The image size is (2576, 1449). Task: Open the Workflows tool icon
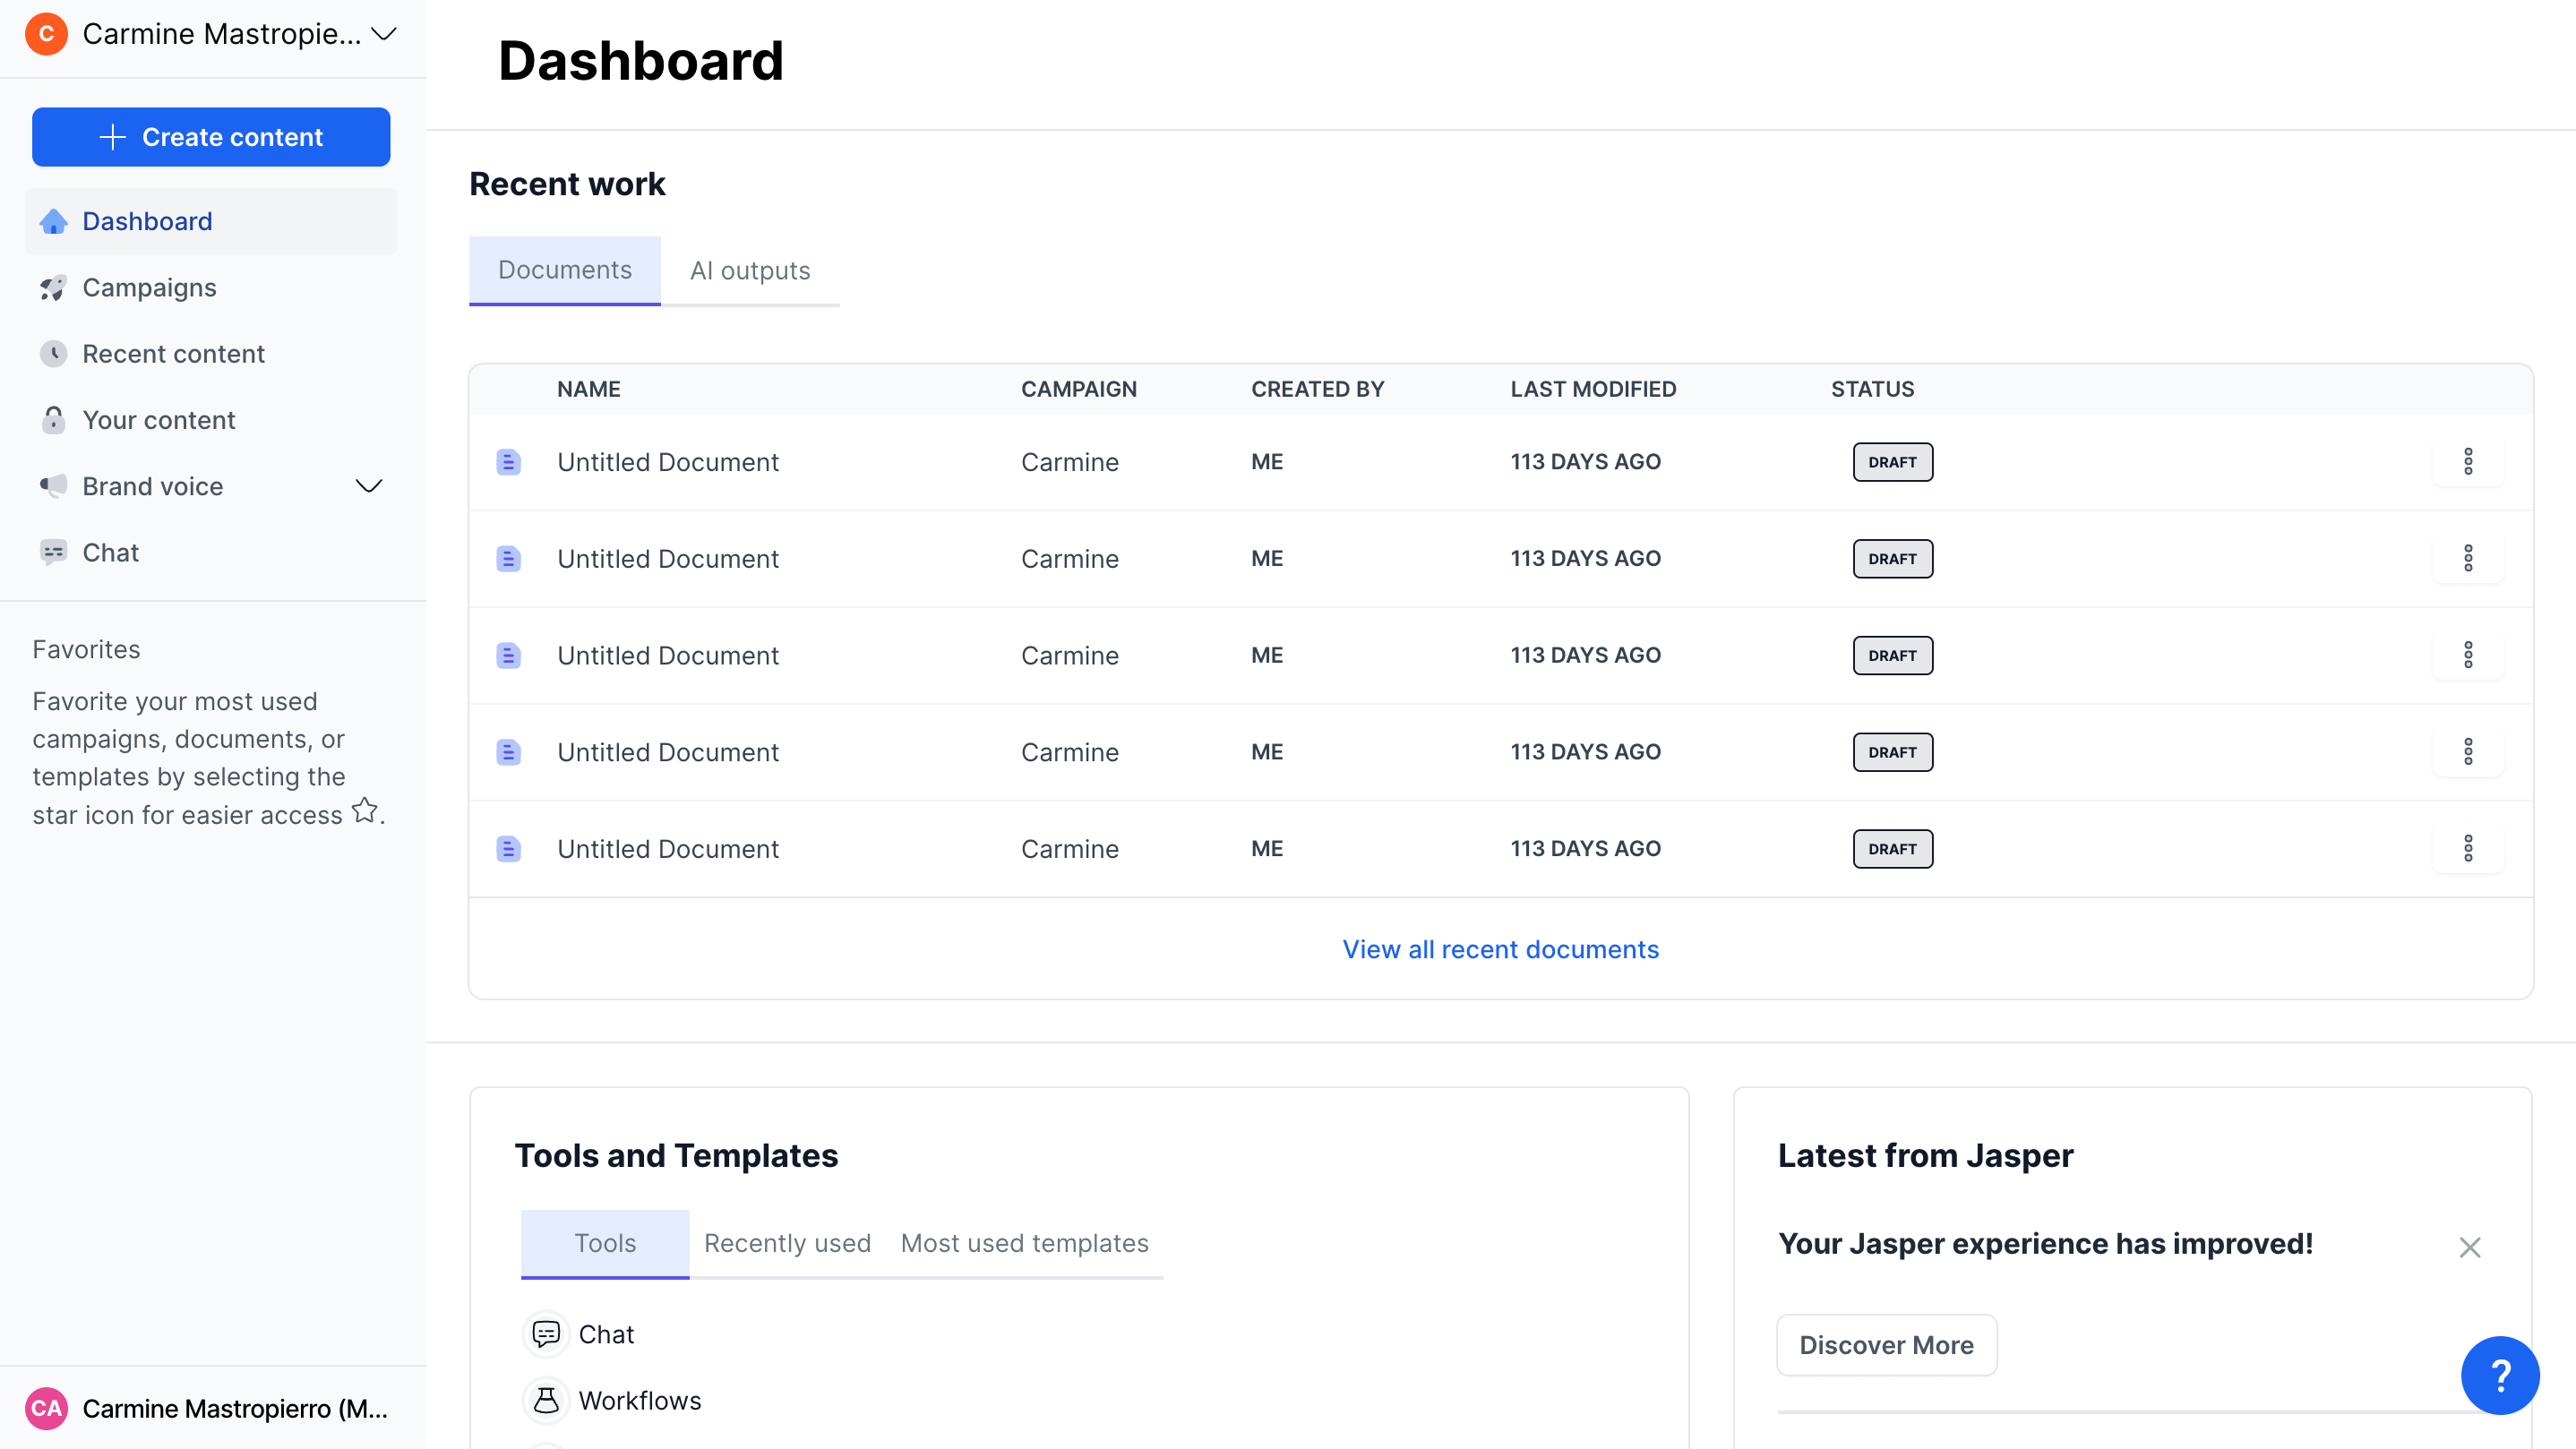pos(546,1400)
